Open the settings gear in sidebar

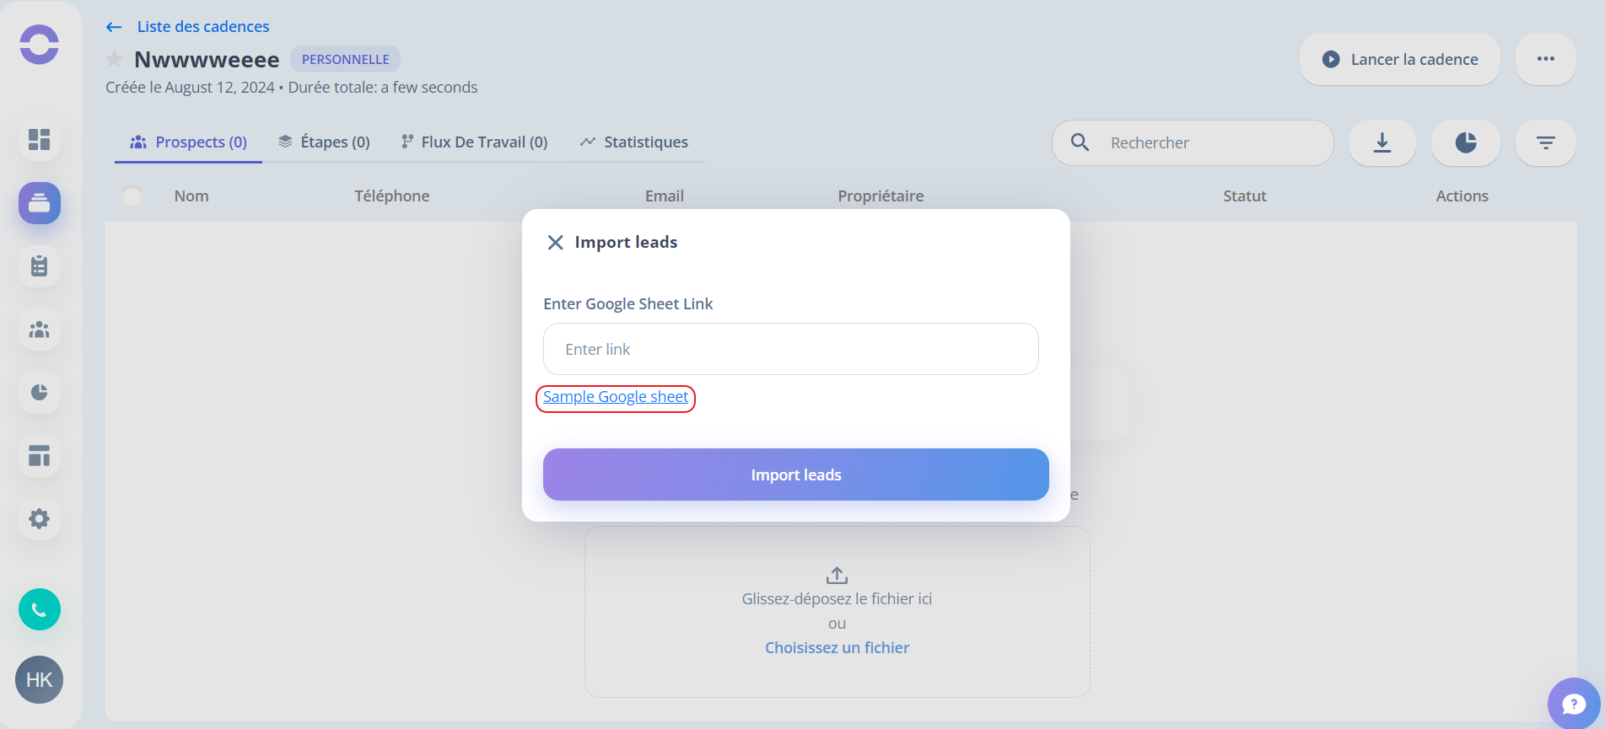(x=40, y=519)
